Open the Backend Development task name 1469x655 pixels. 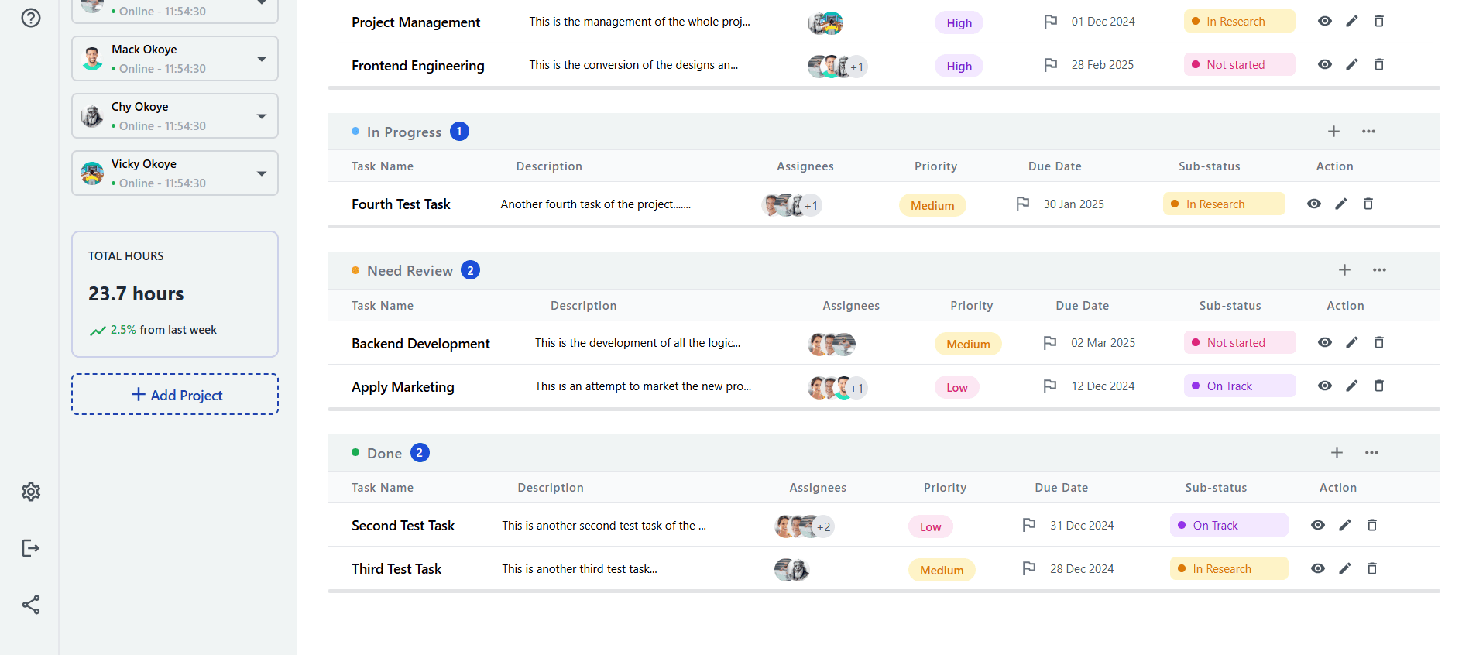pos(420,343)
